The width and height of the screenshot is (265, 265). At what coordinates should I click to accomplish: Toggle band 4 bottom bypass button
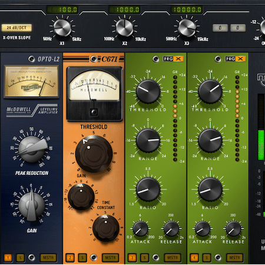tap(218, 257)
